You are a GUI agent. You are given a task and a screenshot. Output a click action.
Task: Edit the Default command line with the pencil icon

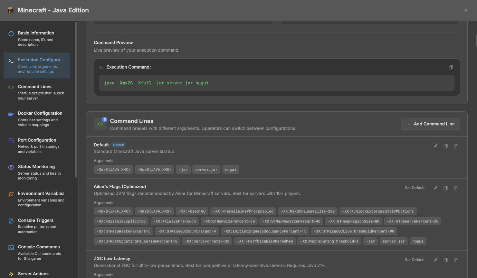pos(436,146)
